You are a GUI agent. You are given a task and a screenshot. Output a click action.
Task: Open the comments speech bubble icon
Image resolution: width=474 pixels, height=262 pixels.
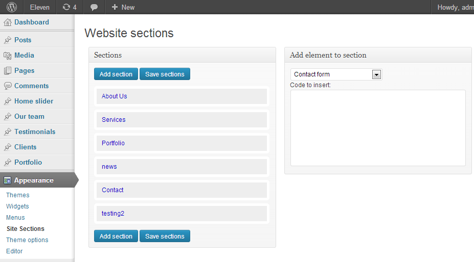pos(94,7)
